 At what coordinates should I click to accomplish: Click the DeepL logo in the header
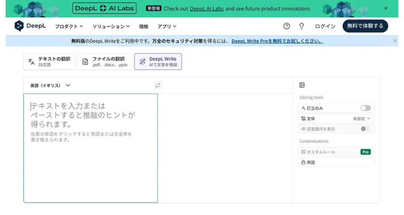30,26
